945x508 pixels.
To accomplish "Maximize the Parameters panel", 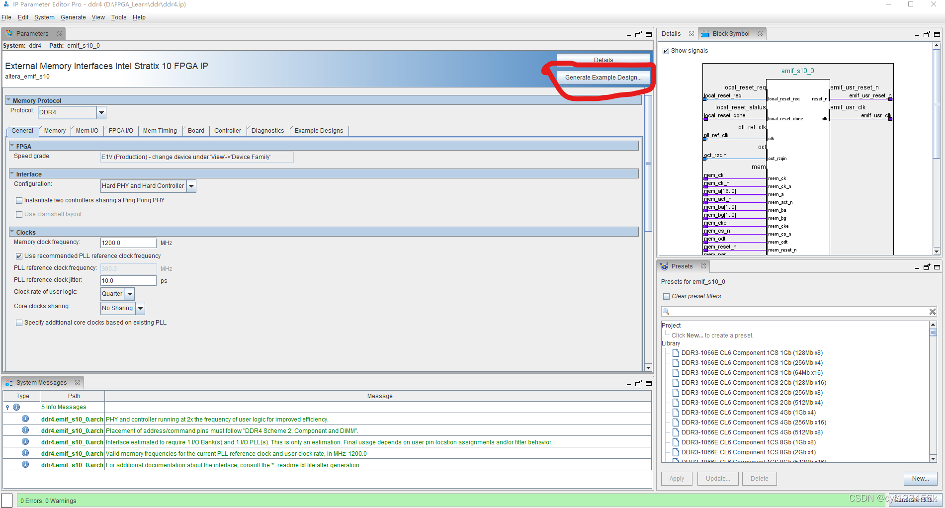I will [x=649, y=34].
